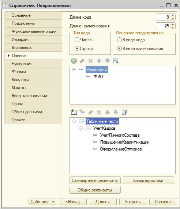Select the Данные tab
Screen dimensions: 180x209
click(x=33, y=56)
